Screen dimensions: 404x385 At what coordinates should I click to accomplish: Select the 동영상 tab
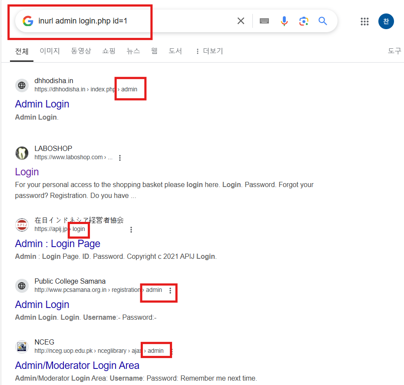coord(81,51)
